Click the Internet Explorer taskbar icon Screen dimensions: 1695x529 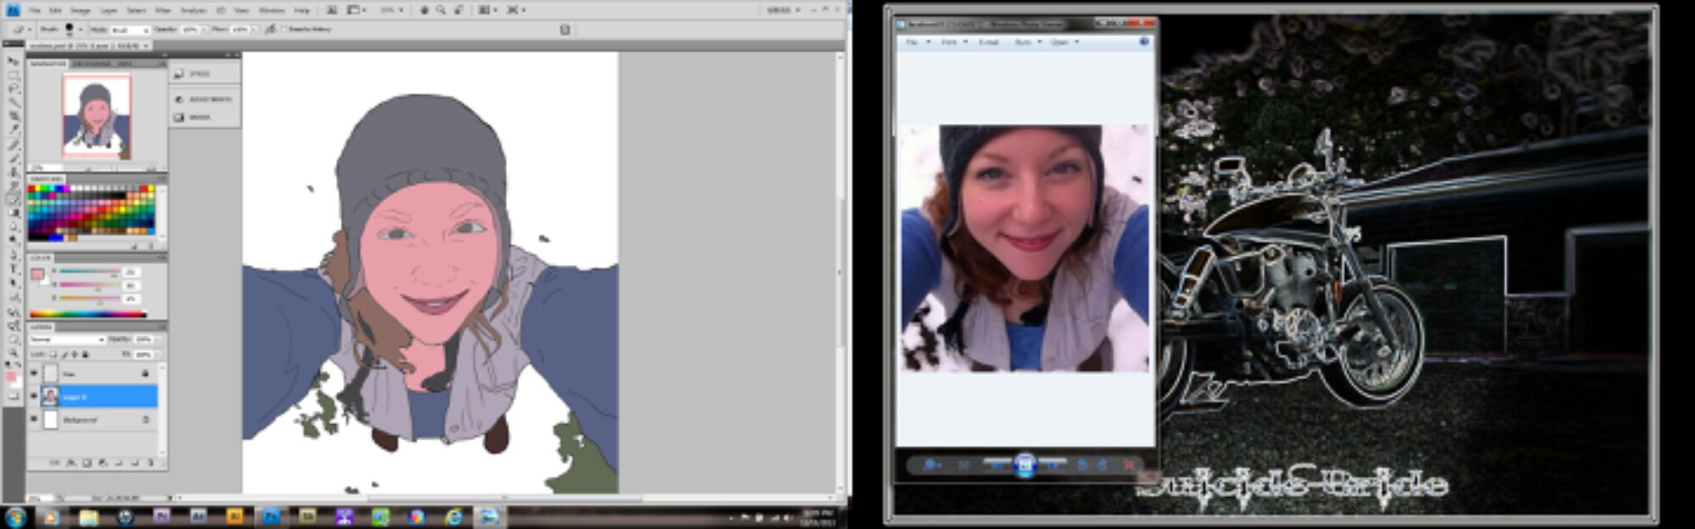coord(453,516)
